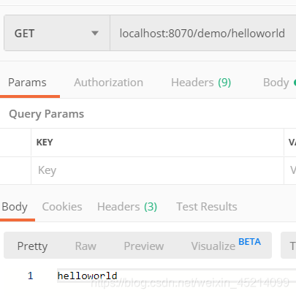Open response Headers (3) tab
Screen dimensions: 296x296
click(x=127, y=207)
